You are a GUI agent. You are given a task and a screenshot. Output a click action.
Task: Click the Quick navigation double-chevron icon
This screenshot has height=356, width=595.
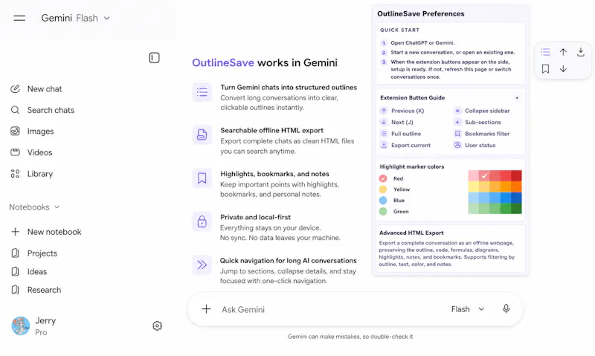click(x=202, y=265)
